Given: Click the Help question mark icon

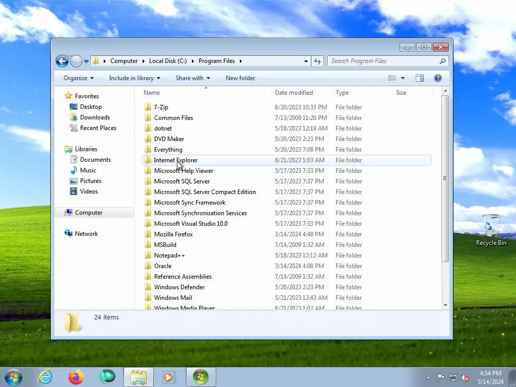Looking at the screenshot, I should click(438, 78).
